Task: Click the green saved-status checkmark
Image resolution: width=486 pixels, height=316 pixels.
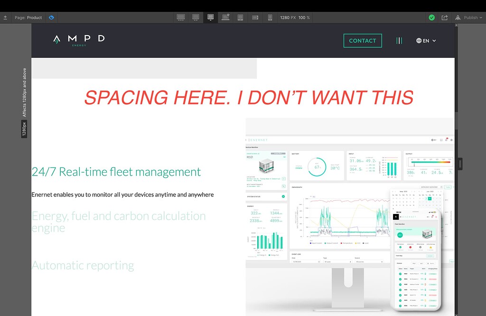Action: 431,17
